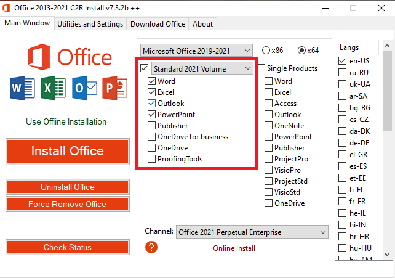Click the Force Remove Office button
This screenshot has height=278, width=395.
(x=67, y=204)
